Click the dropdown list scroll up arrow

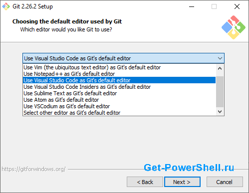(x=220, y=68)
